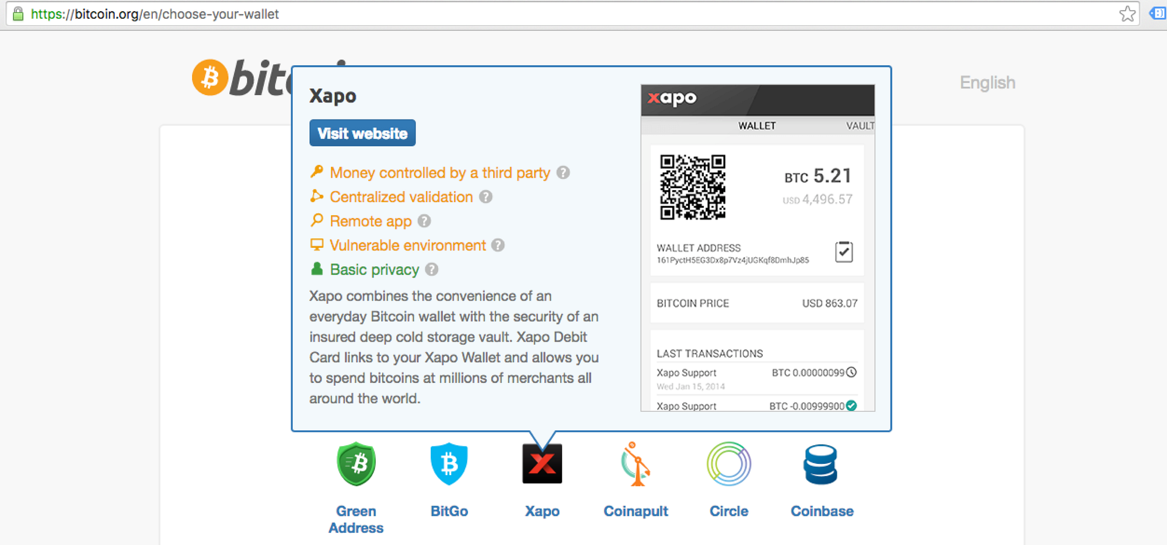The image size is (1167, 545).
Task: Open the Coinapult catapult icon
Action: click(635, 464)
